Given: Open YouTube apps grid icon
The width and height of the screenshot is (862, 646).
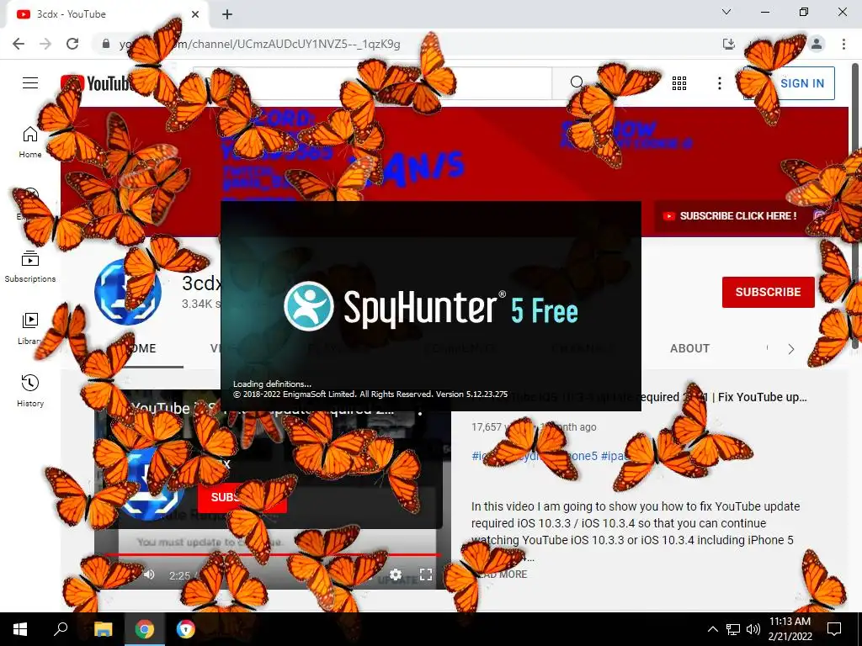Looking at the screenshot, I should pos(679,83).
